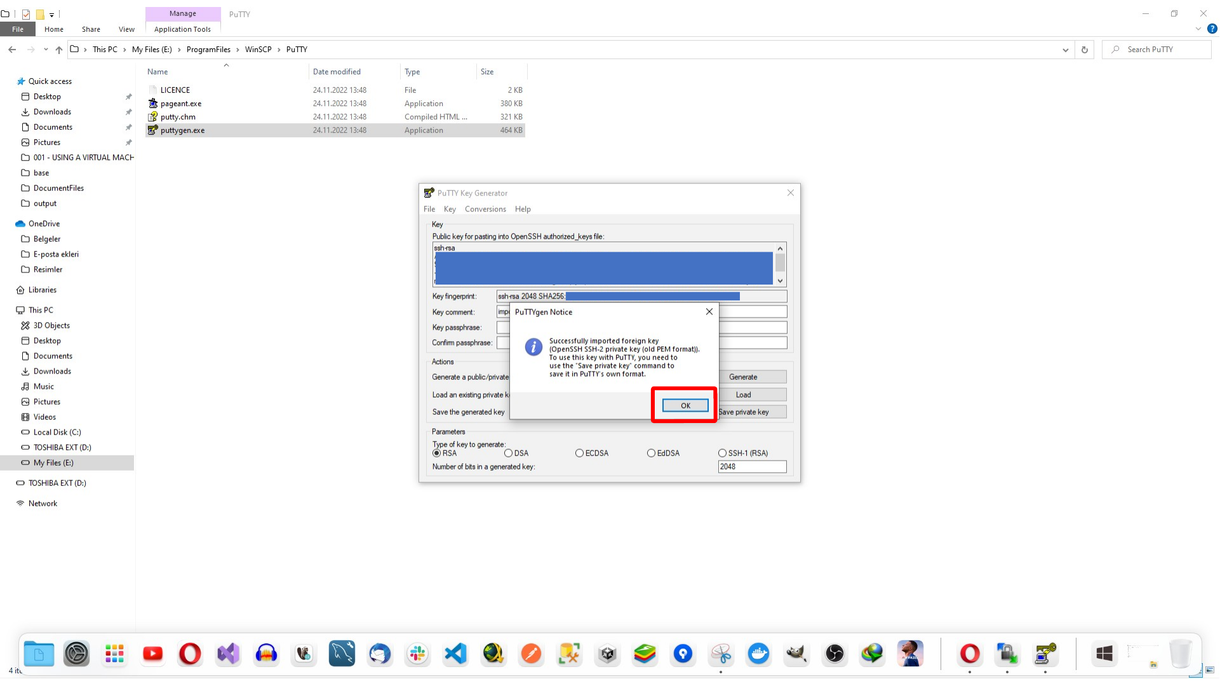
Task: Launch GIMP dock icon
Action: coord(796,654)
